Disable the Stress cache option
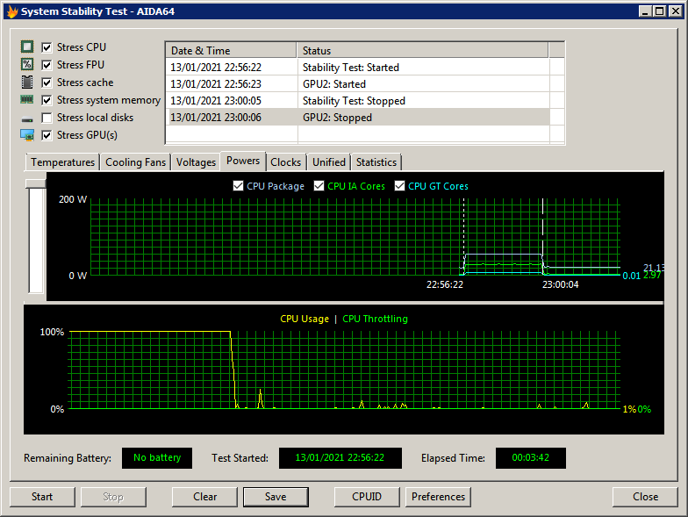 47,83
